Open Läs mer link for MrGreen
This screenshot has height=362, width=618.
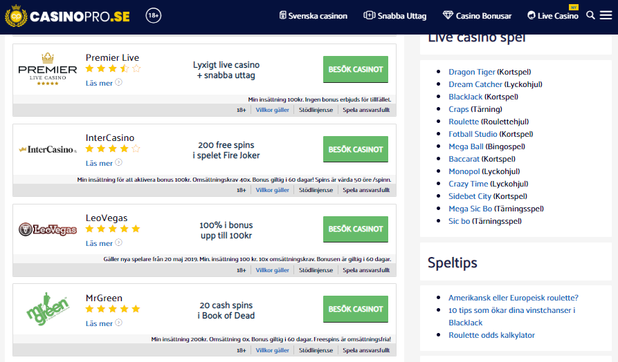tap(100, 323)
